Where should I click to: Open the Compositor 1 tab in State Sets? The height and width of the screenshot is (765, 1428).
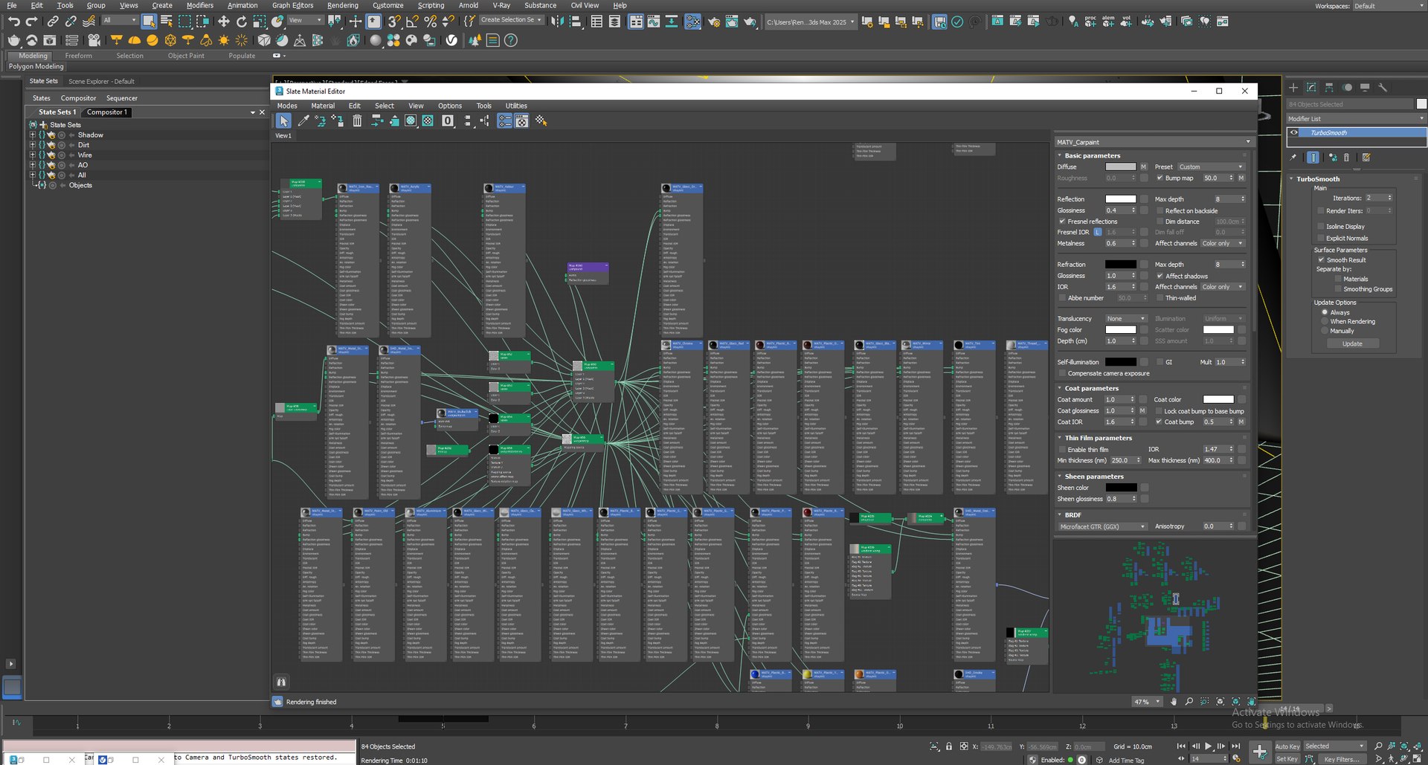pyautogui.click(x=107, y=112)
